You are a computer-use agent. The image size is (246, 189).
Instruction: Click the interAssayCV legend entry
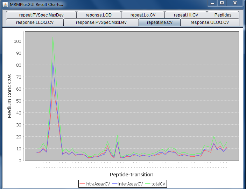tap(128, 184)
